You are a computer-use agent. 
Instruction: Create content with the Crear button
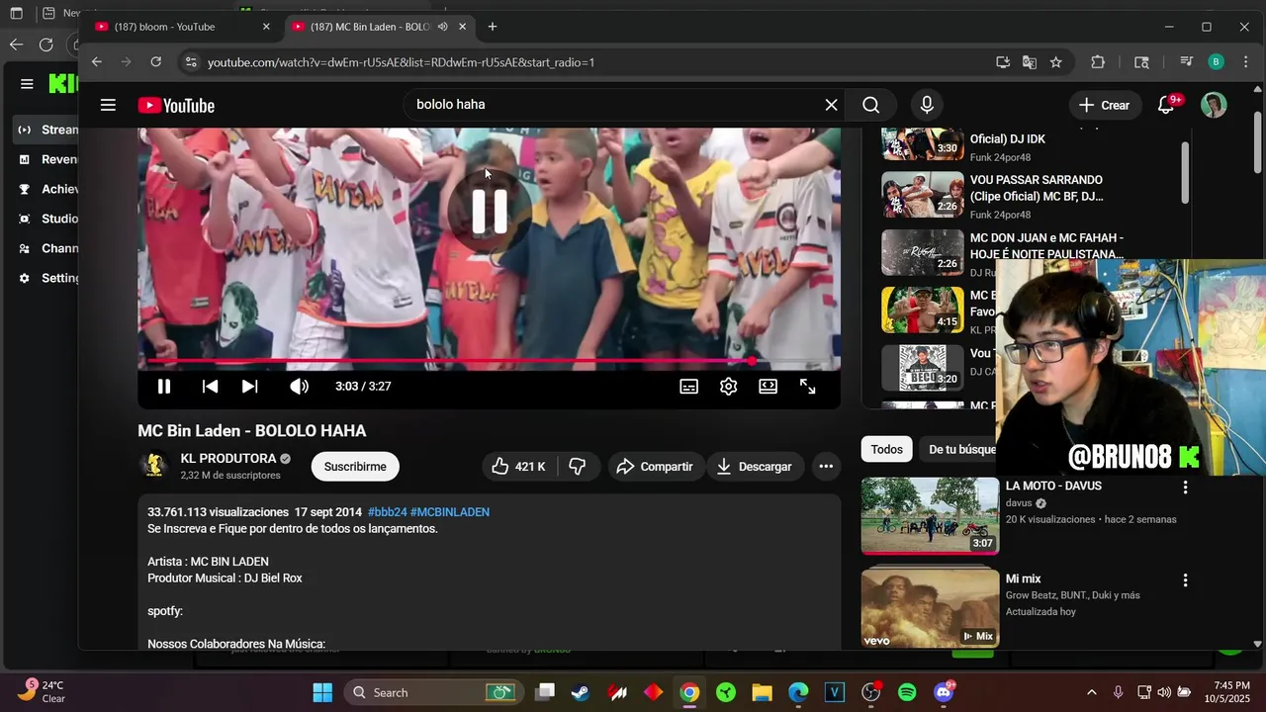coord(1105,105)
